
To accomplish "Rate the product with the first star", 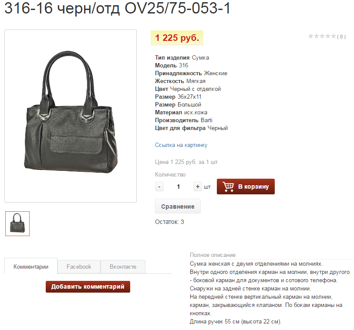I will pos(311,36).
